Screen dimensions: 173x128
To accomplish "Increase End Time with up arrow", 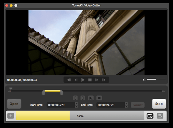I will (126, 104).
